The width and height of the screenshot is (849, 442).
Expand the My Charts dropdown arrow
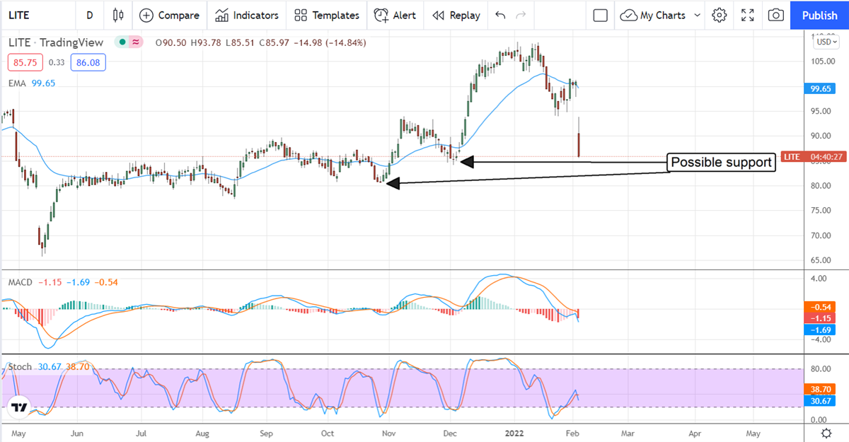(698, 15)
